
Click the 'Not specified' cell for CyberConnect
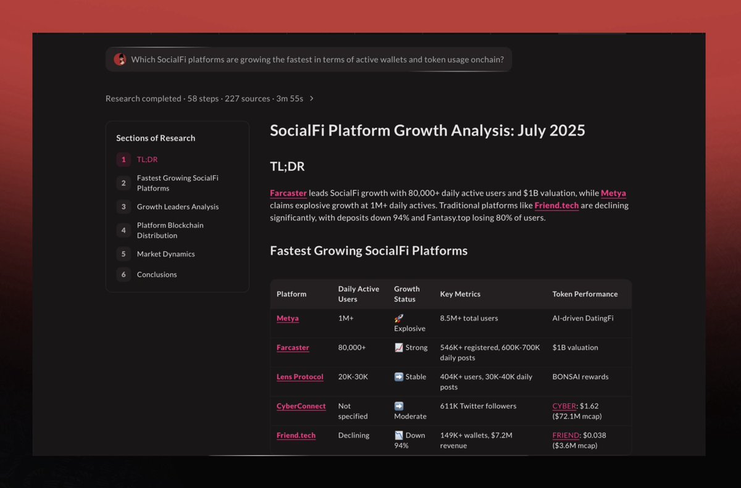pyautogui.click(x=353, y=411)
